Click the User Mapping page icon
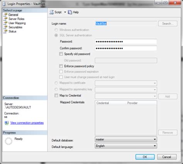 point(5,23)
